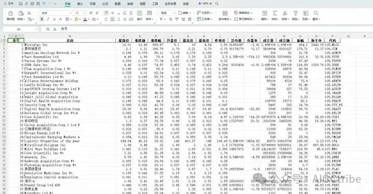Click the Align Left icon
Image resolution: width=373 pixels, height=194 pixels.
106,19
